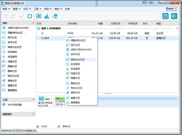
Task: Collapse the 磁盘 1 (MBR磁盘) group
Action: click(x=177, y=28)
